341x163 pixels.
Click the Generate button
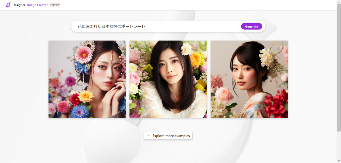coord(251,26)
